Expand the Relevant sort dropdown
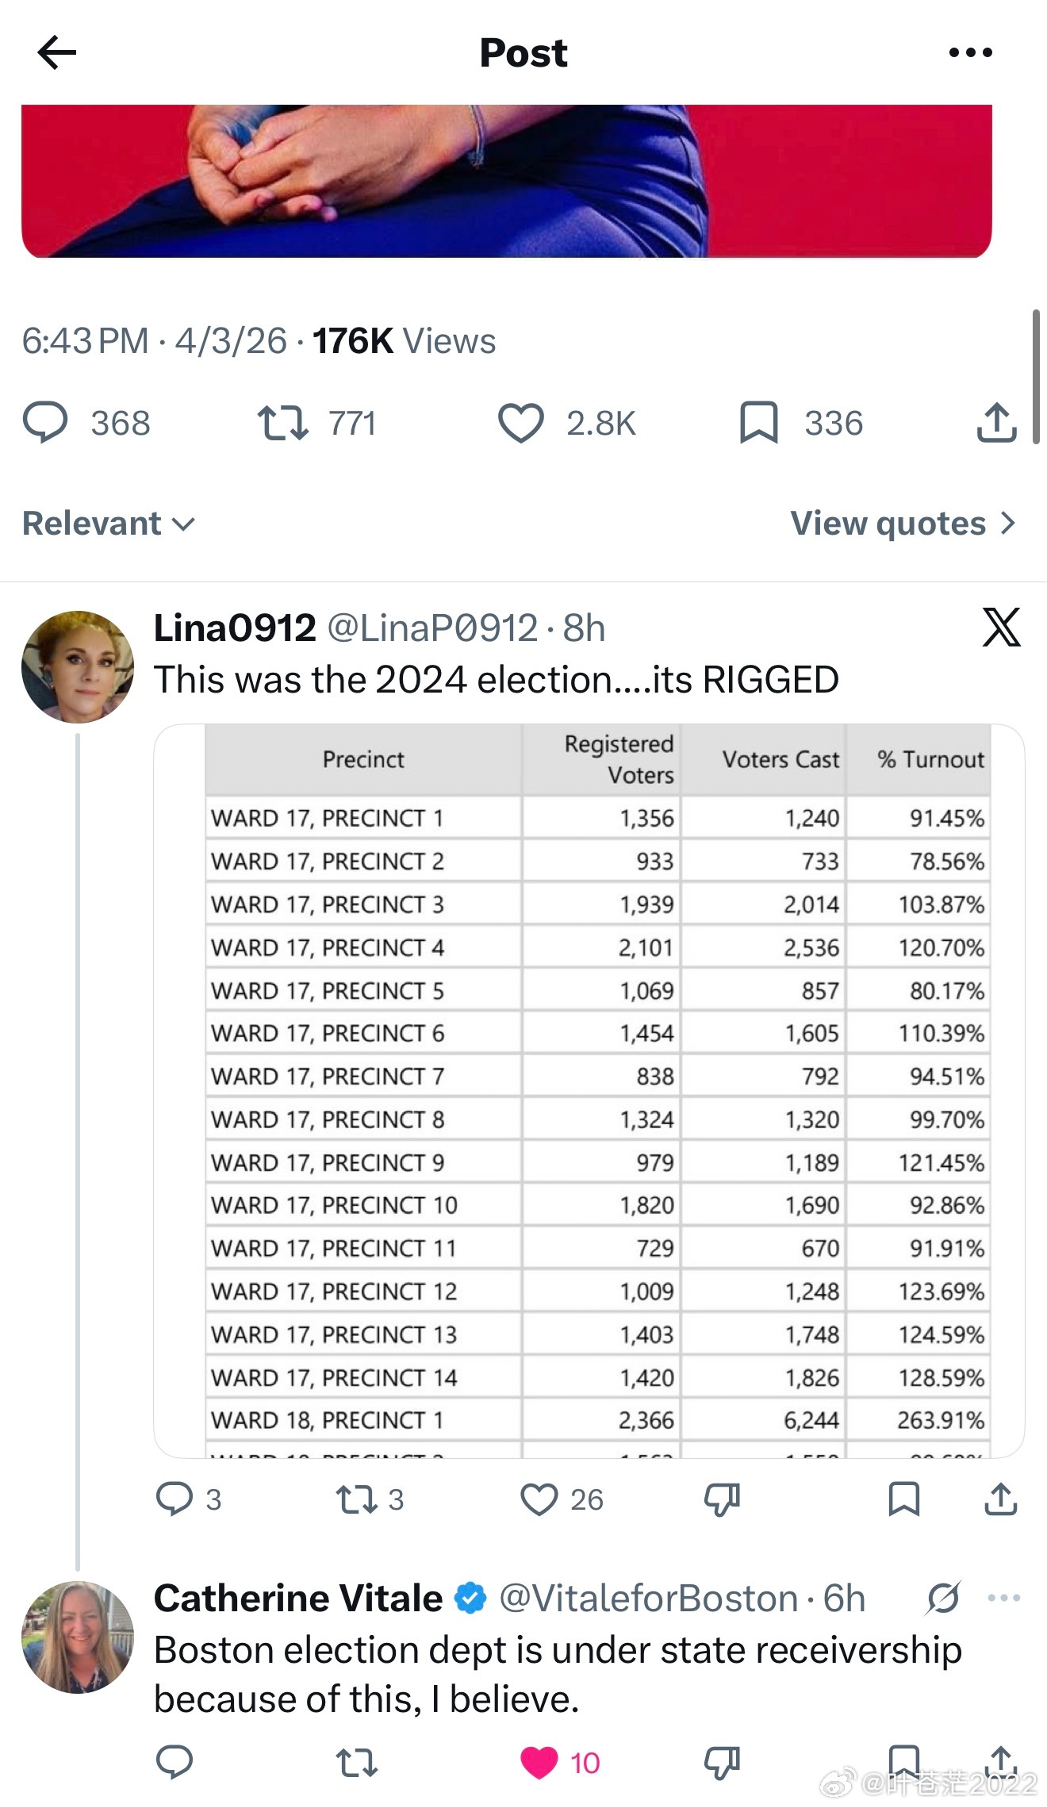This screenshot has width=1047, height=1808. click(x=109, y=524)
